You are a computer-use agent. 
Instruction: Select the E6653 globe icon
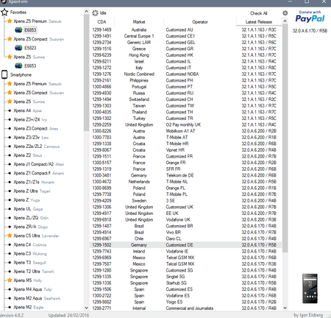pos(18,66)
